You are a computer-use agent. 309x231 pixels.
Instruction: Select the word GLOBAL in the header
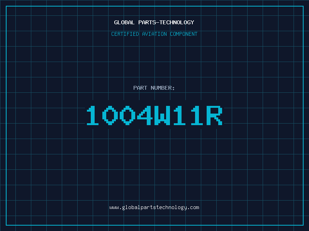pyautogui.click(x=124, y=22)
